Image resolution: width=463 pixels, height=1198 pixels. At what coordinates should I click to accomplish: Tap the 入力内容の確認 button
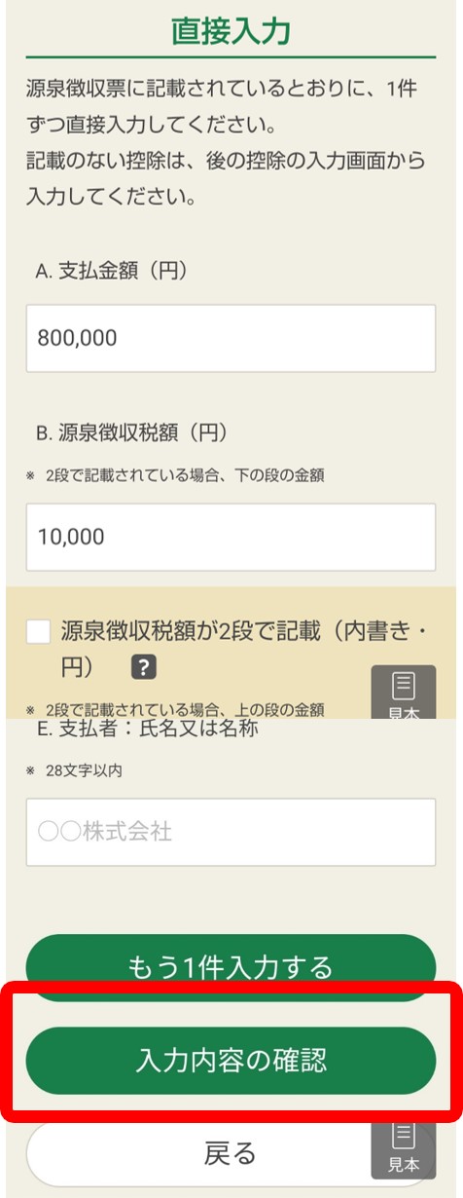click(x=231, y=1061)
